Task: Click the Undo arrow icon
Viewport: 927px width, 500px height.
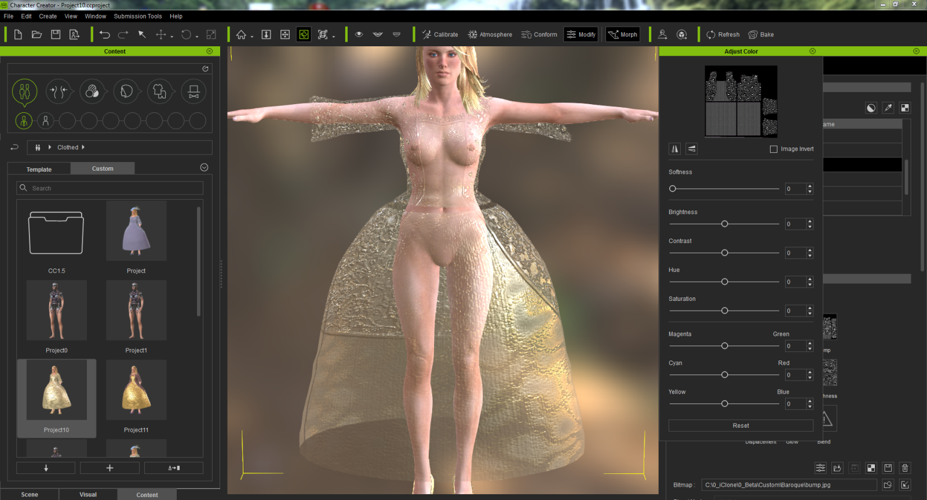Action: [x=104, y=35]
